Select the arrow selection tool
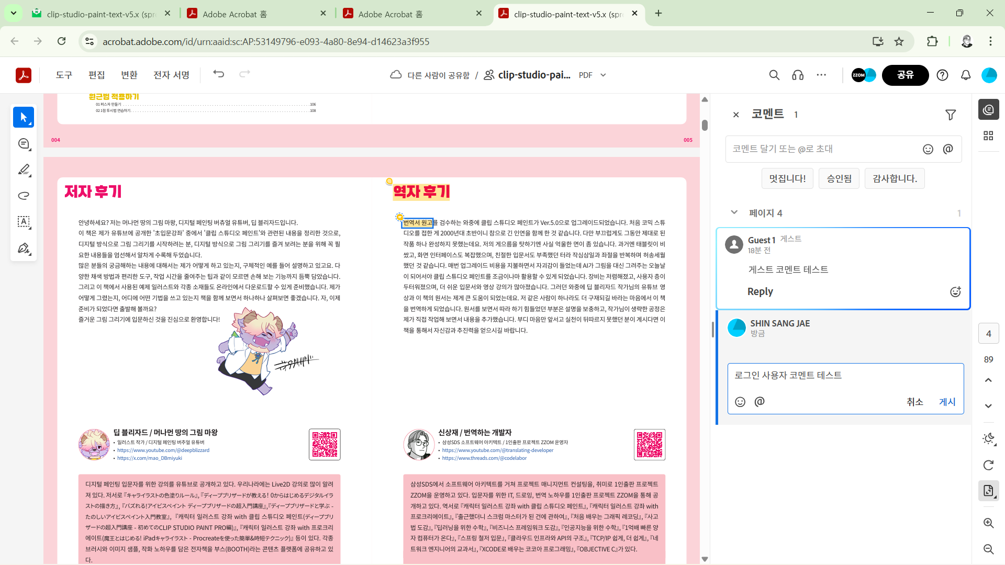Screen dimensions: 1005x565 (x=24, y=117)
